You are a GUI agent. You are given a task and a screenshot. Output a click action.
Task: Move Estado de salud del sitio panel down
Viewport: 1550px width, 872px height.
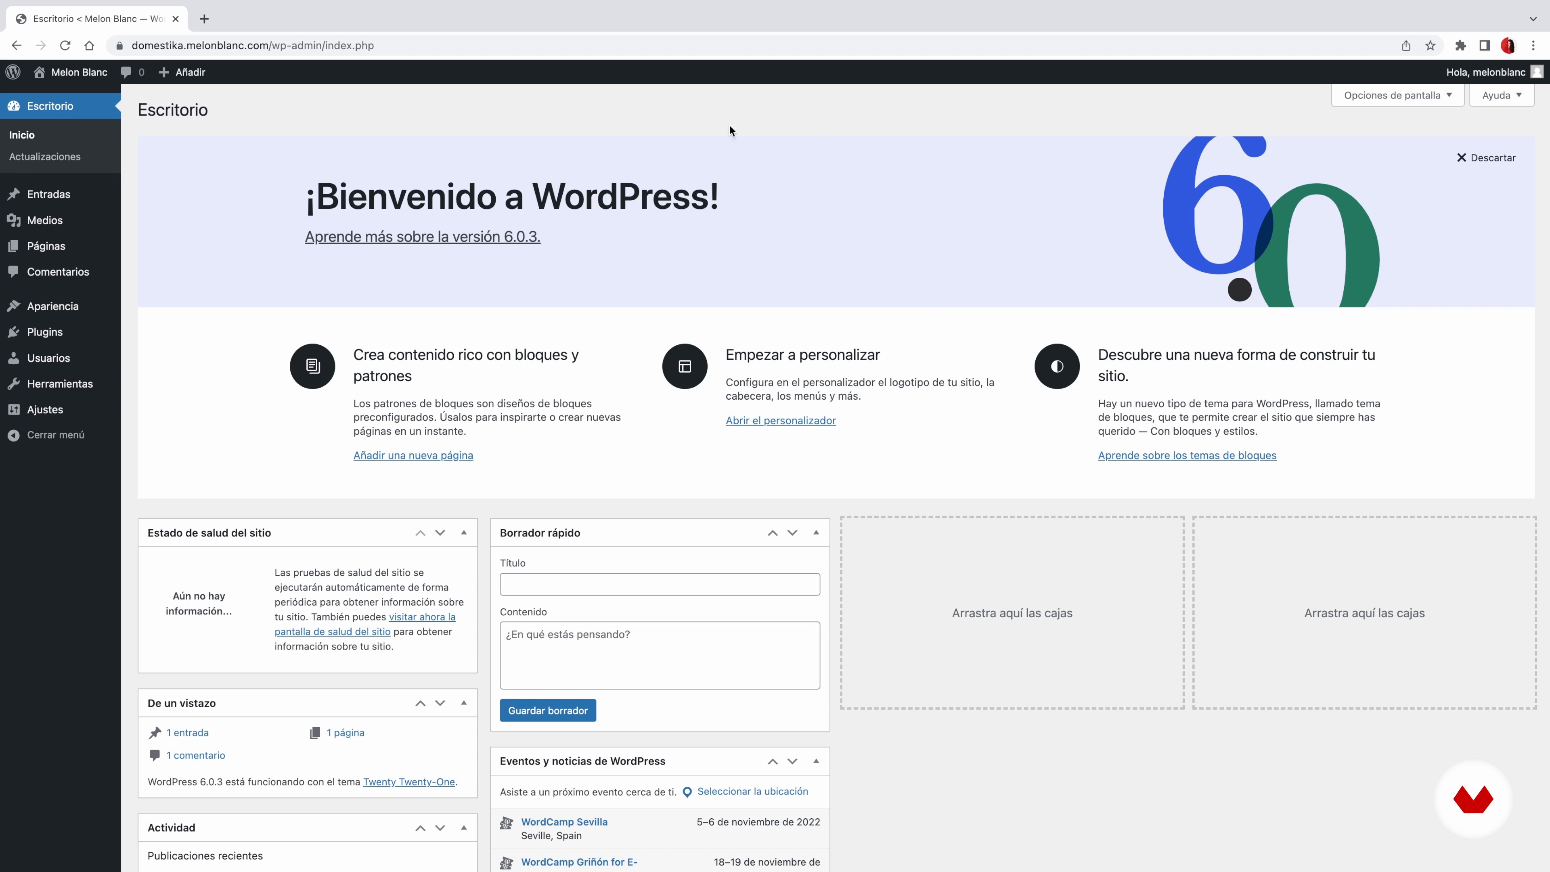click(x=440, y=532)
